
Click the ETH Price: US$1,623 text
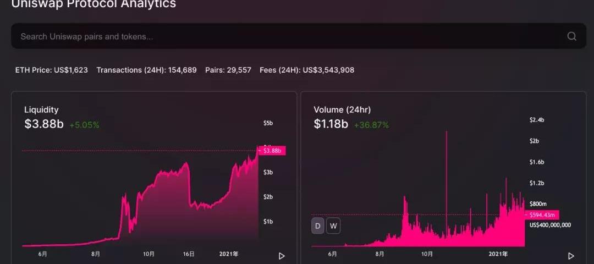click(x=52, y=70)
